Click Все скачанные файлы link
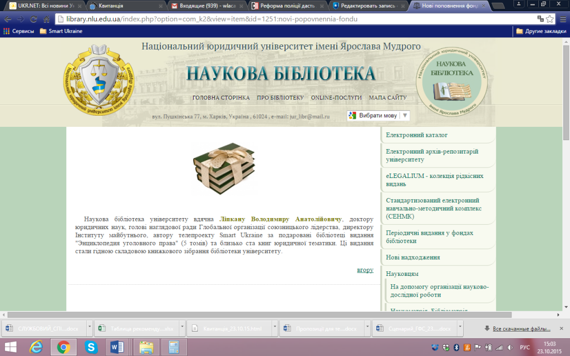570x356 pixels. [x=521, y=329]
